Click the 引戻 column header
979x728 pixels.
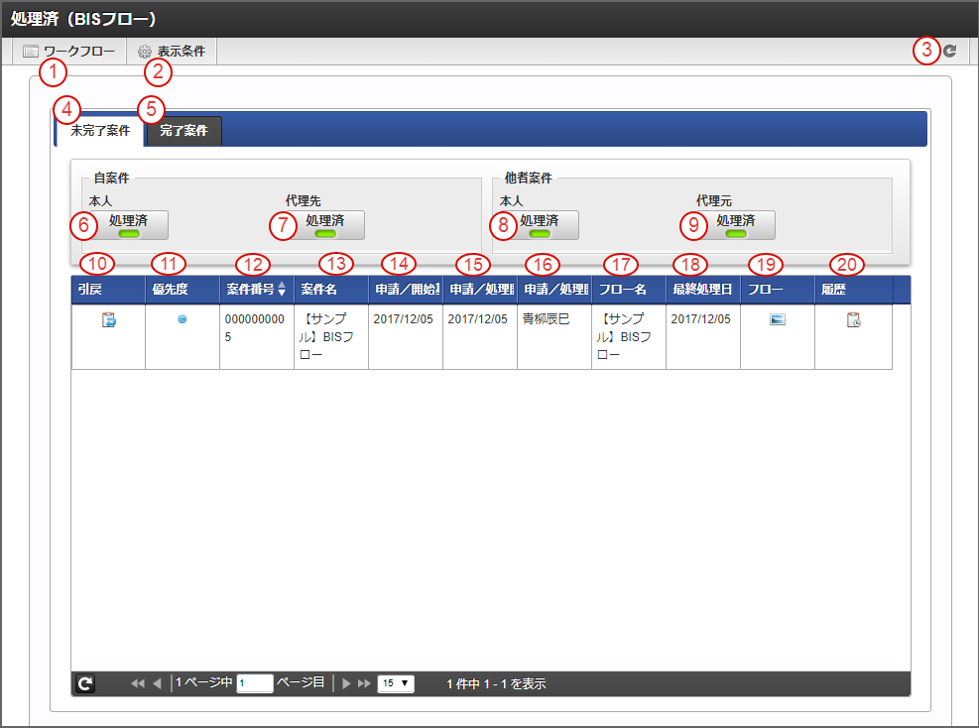pos(109,290)
